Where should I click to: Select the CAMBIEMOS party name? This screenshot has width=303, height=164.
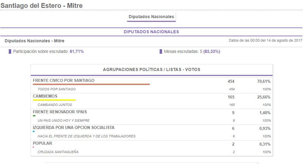click(x=45, y=97)
